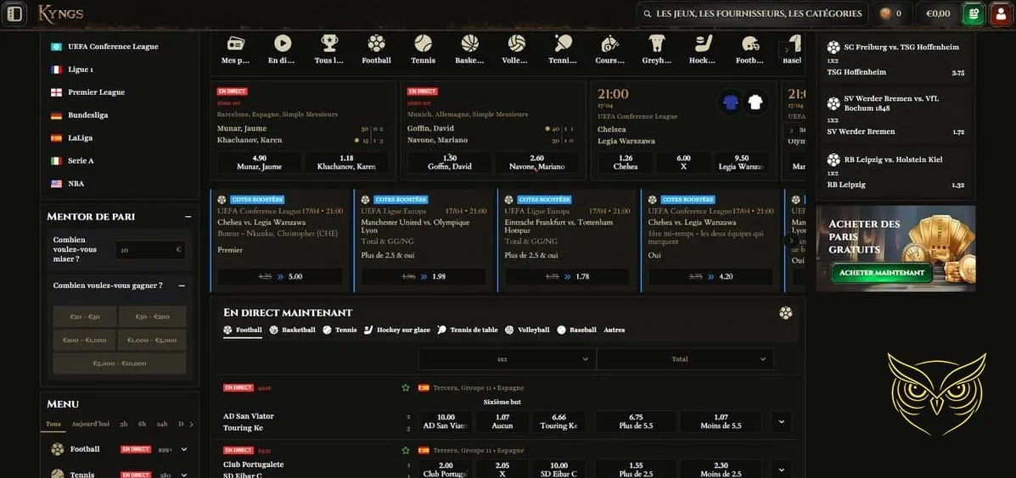Screen dimensions: 1016x478
Task: Choose the €20 – €50 winnings range
Action: 85,317
